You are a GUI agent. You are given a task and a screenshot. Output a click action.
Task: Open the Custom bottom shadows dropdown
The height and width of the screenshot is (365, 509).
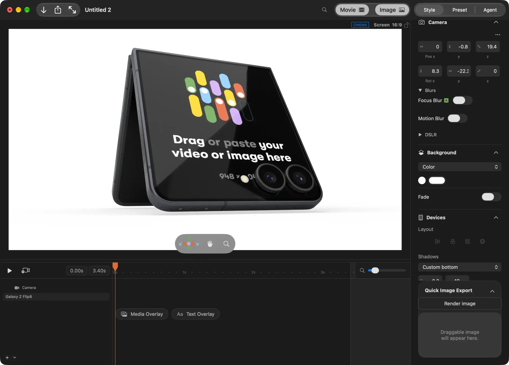[x=460, y=267]
